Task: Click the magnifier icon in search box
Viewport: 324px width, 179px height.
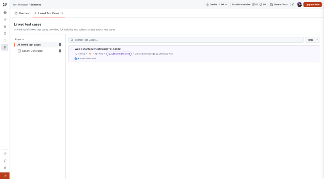Action: (x=72, y=40)
